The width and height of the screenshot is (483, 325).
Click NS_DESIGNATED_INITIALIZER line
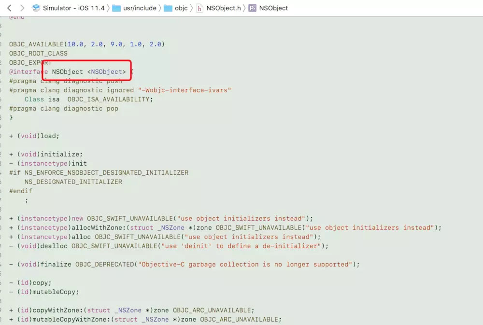coord(73,182)
